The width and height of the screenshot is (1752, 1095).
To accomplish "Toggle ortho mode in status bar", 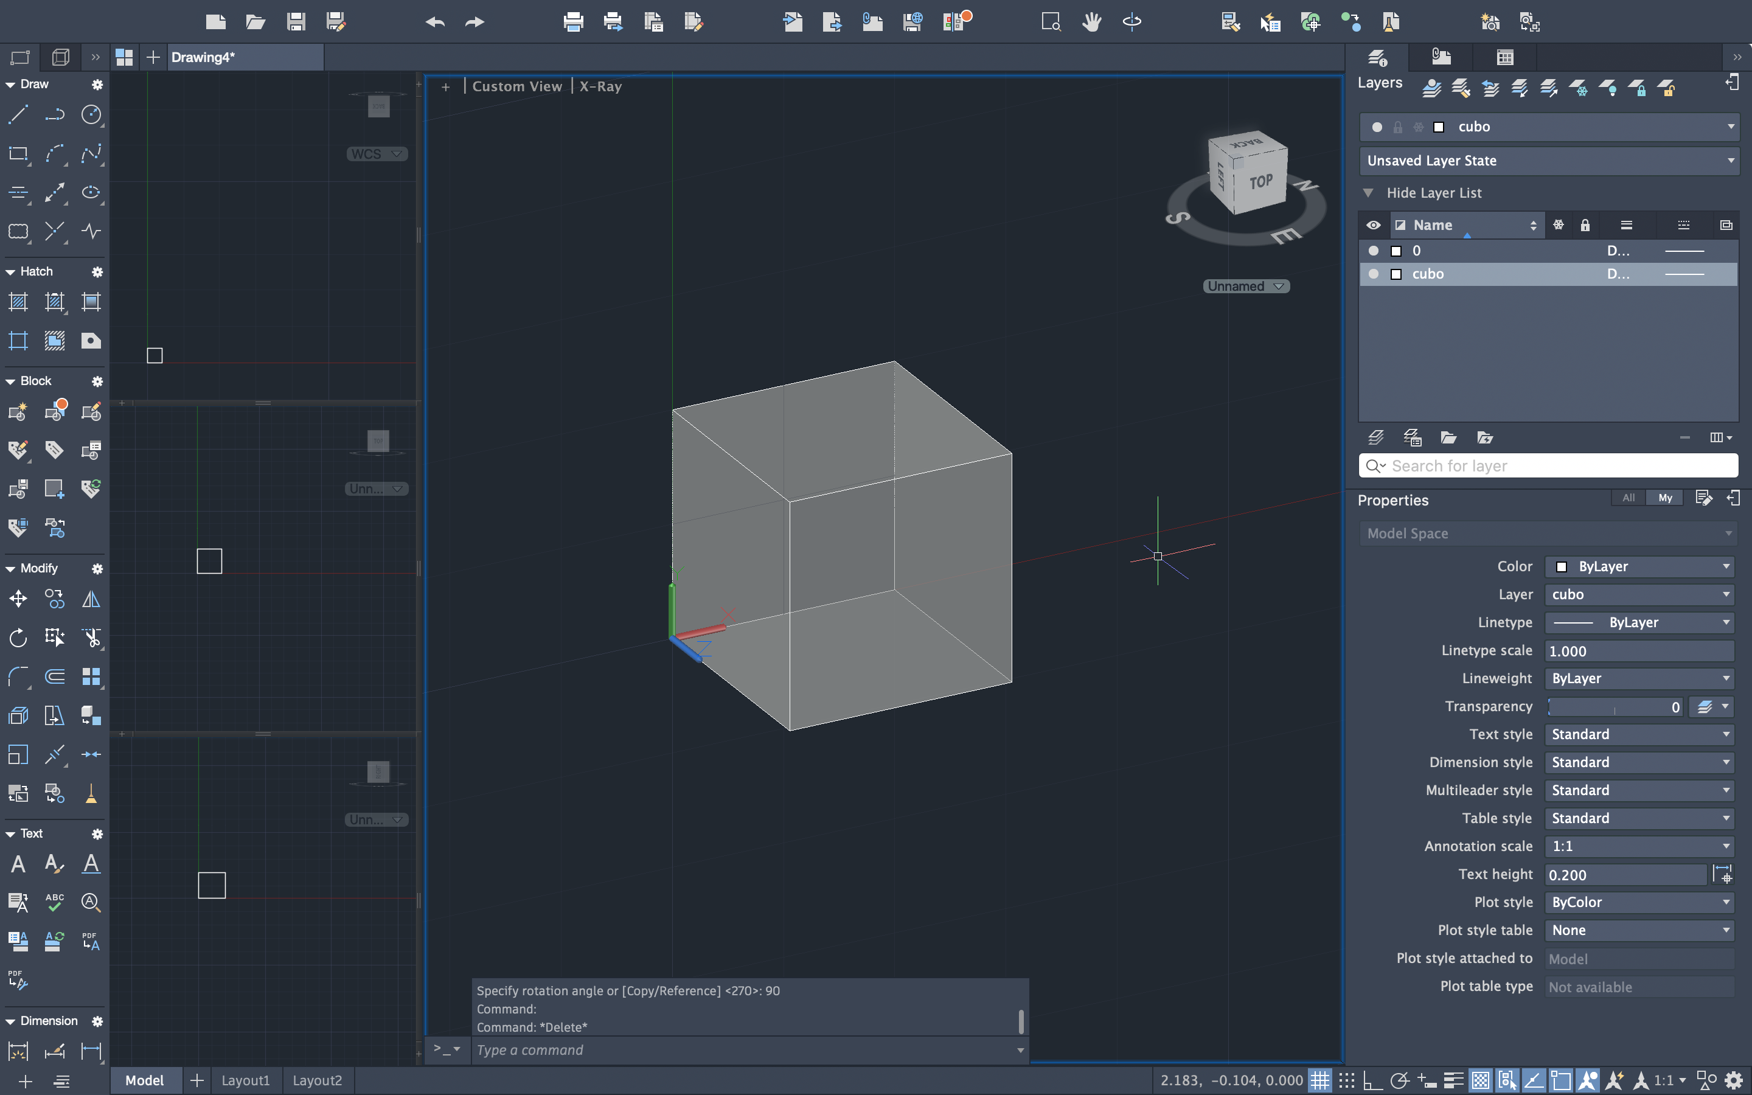I will click(1372, 1080).
